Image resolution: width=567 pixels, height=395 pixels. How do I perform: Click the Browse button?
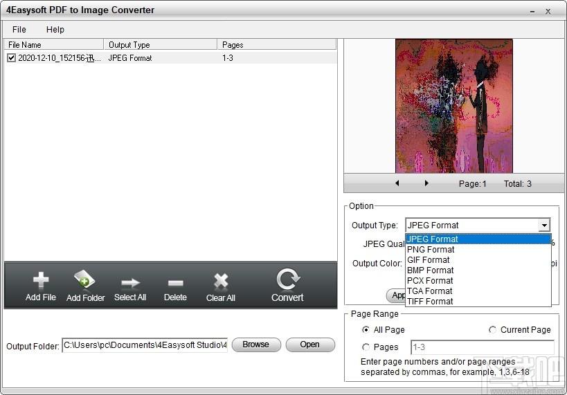(256, 345)
